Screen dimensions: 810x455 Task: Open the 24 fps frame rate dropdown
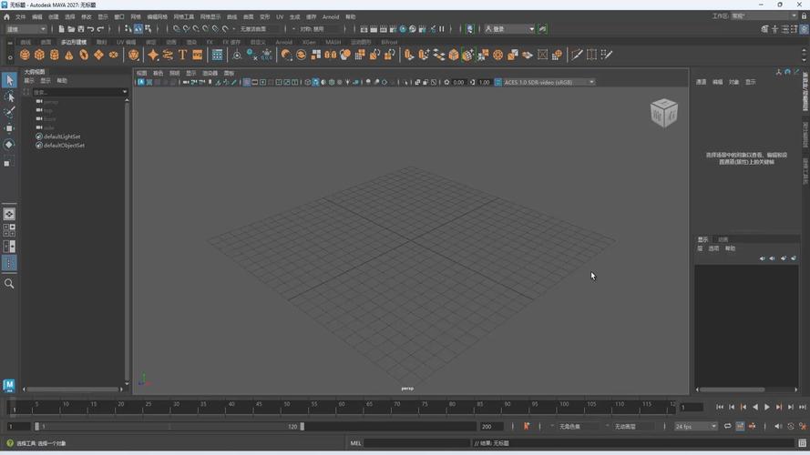point(696,427)
